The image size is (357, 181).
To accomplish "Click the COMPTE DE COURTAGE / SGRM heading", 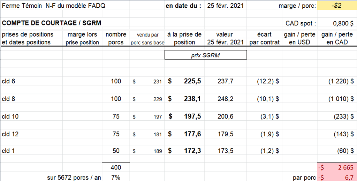I will pyautogui.click(x=52, y=23).
